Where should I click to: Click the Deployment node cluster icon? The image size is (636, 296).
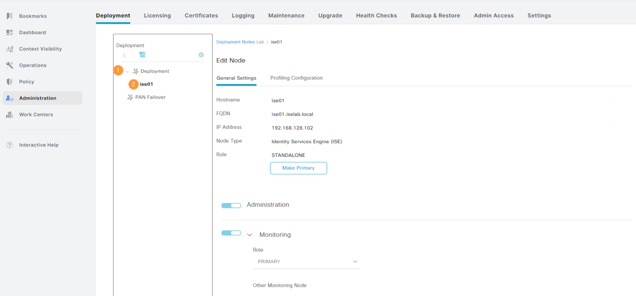[x=136, y=71]
